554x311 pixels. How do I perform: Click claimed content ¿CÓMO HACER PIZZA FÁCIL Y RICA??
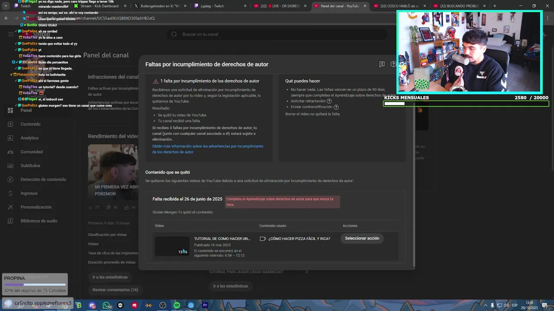tap(299, 238)
